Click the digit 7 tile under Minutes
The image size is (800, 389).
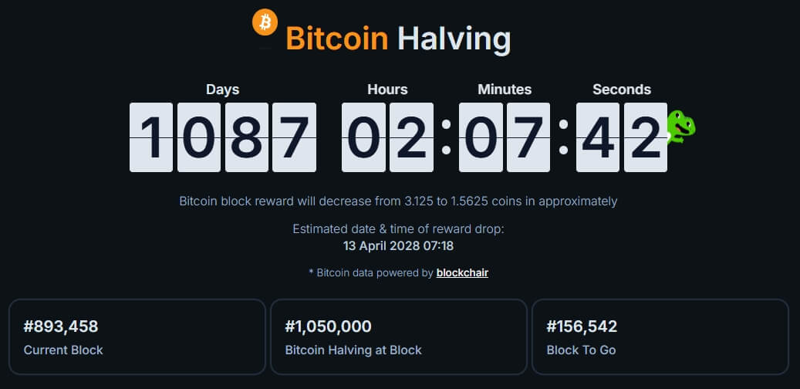click(x=528, y=137)
